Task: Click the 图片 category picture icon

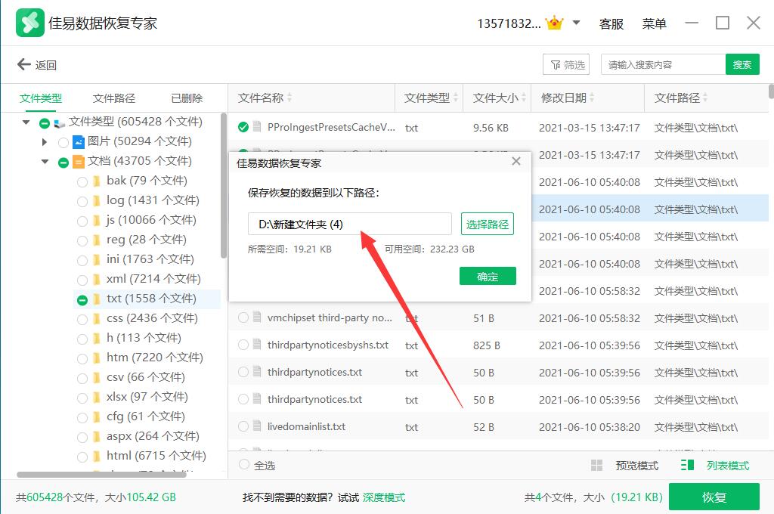Action: [x=79, y=141]
